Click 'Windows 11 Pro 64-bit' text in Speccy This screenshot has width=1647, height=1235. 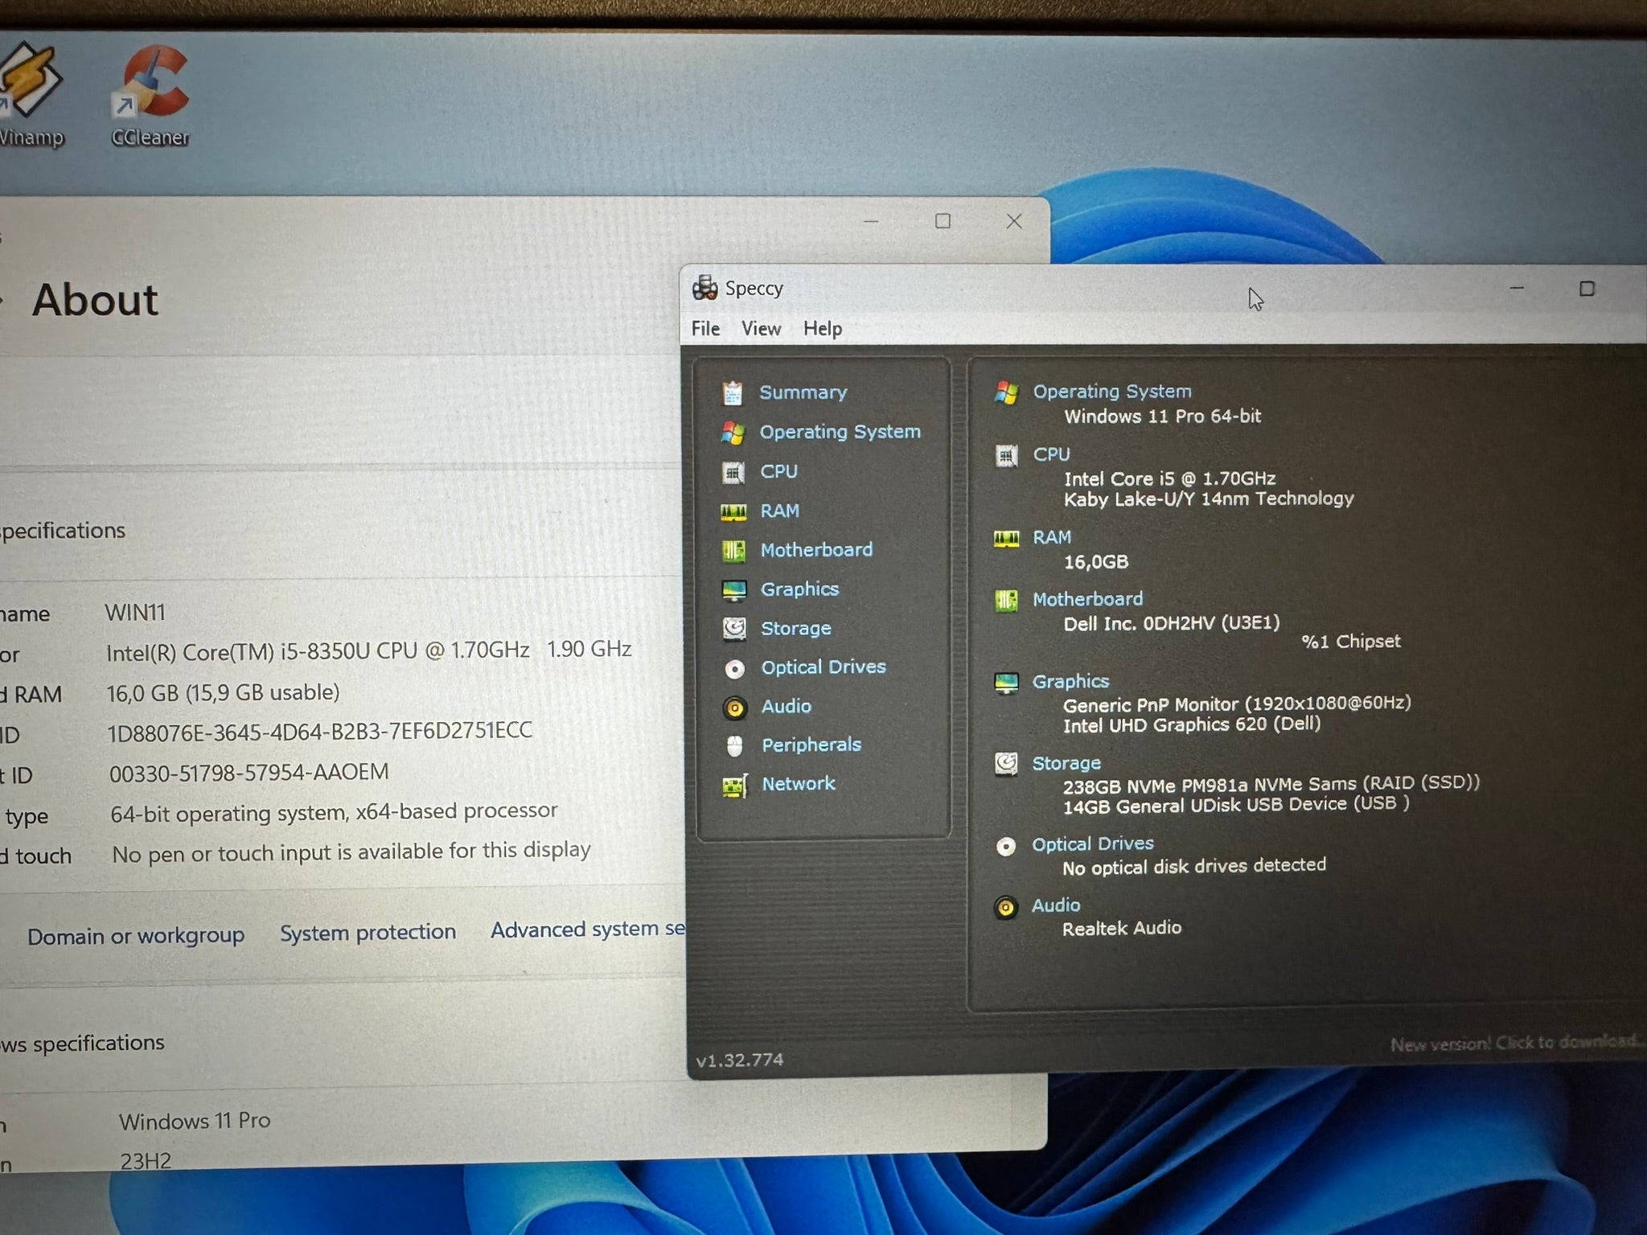(x=1163, y=416)
